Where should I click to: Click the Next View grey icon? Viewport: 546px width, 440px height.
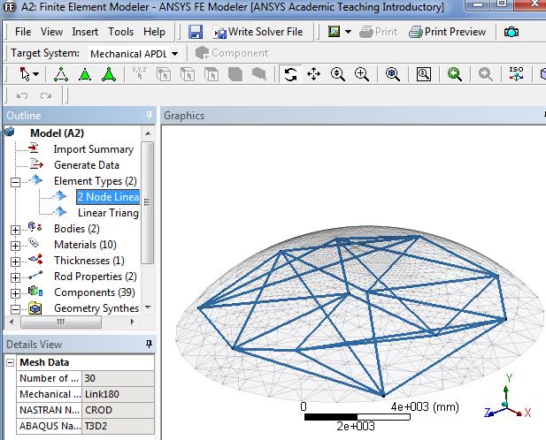click(485, 74)
